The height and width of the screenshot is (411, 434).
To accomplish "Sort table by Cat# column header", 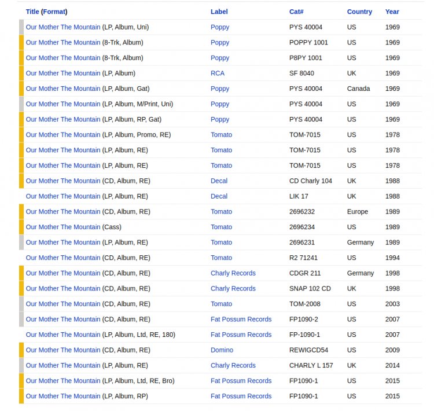I will pos(296,12).
